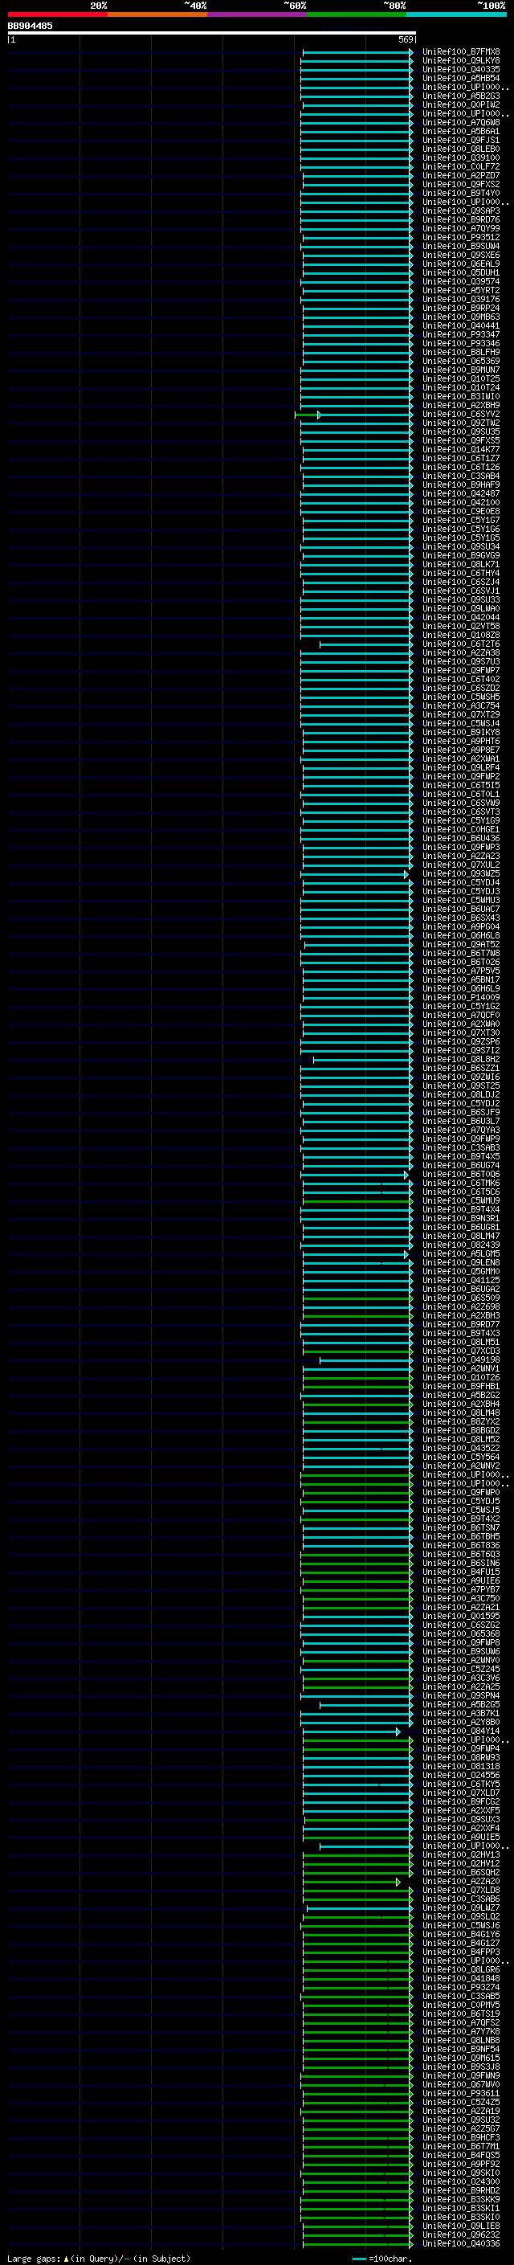Screen dimensions: 514x2265
Task: Open the UniRef100_Q5DUH1 entry
Action: pyautogui.click(x=461, y=272)
